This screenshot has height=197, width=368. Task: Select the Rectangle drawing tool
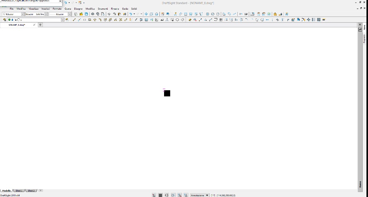pyautogui.click(x=90, y=20)
